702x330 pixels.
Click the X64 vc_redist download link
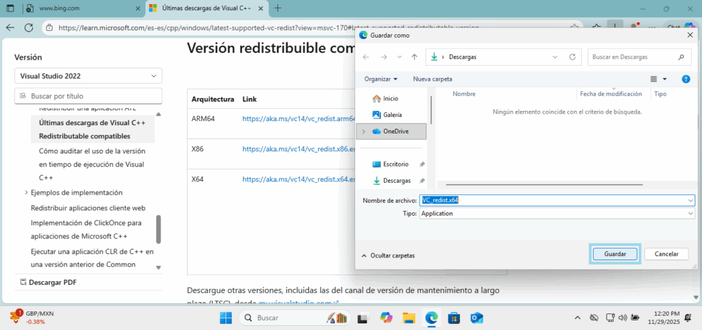pos(299,179)
